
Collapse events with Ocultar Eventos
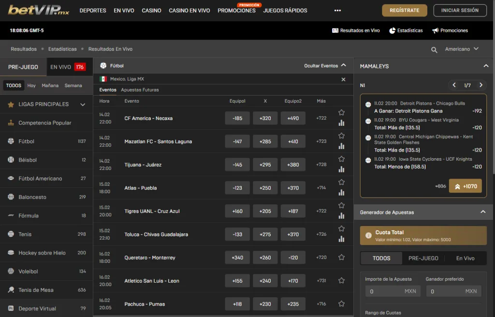[325, 66]
